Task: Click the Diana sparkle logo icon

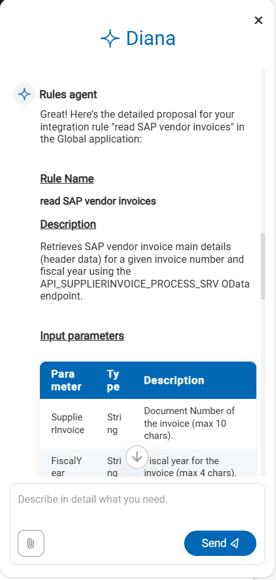Action: (110, 39)
